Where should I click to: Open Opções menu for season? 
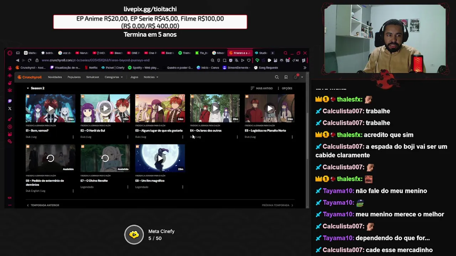coord(285,88)
